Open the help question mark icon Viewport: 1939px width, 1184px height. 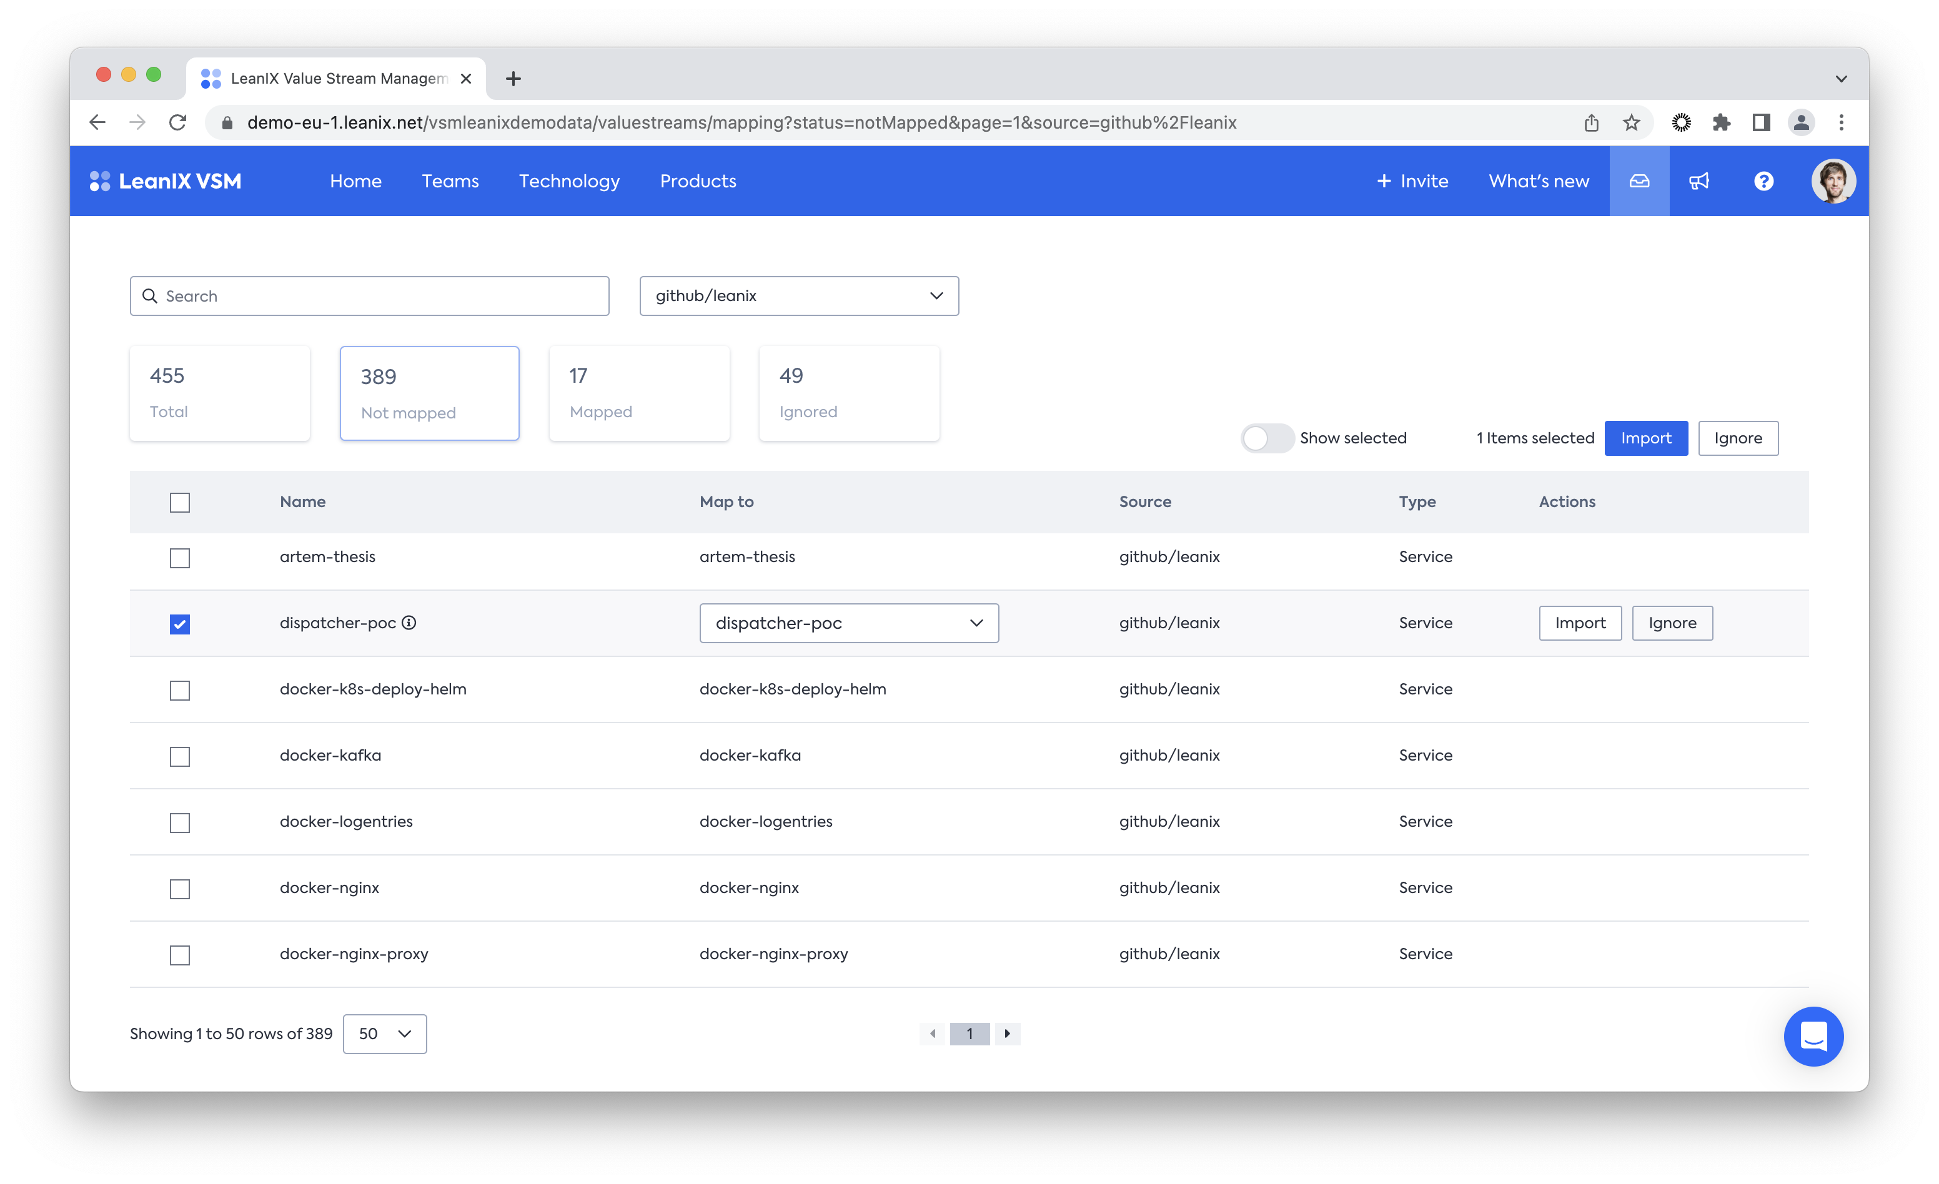(1763, 181)
